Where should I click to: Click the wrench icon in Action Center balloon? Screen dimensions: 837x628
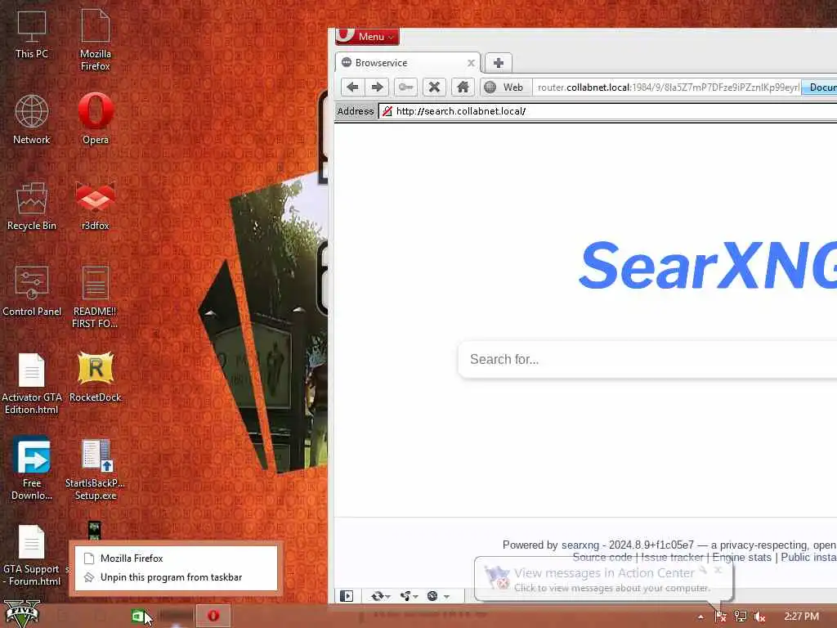tap(703, 570)
